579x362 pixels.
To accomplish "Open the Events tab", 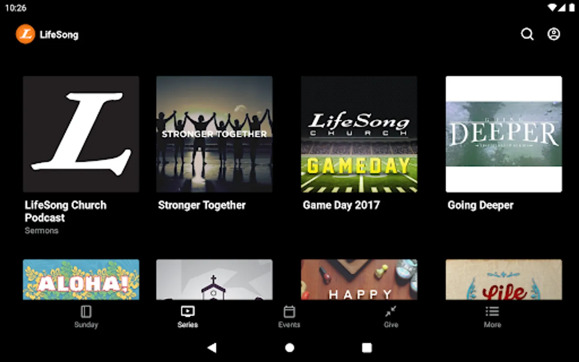I will click(x=289, y=317).
